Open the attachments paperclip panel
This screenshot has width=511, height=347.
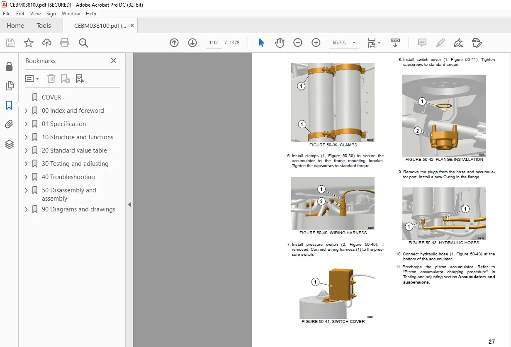pyautogui.click(x=9, y=124)
